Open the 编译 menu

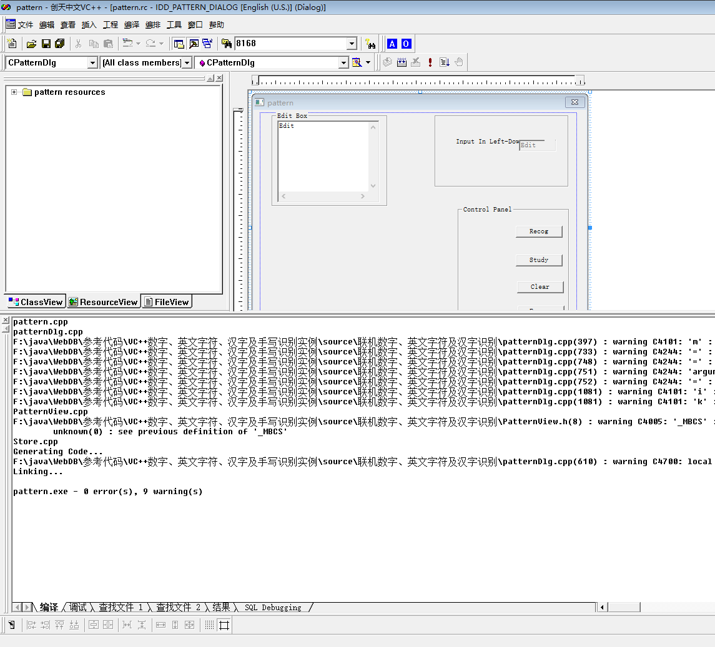tap(132, 25)
